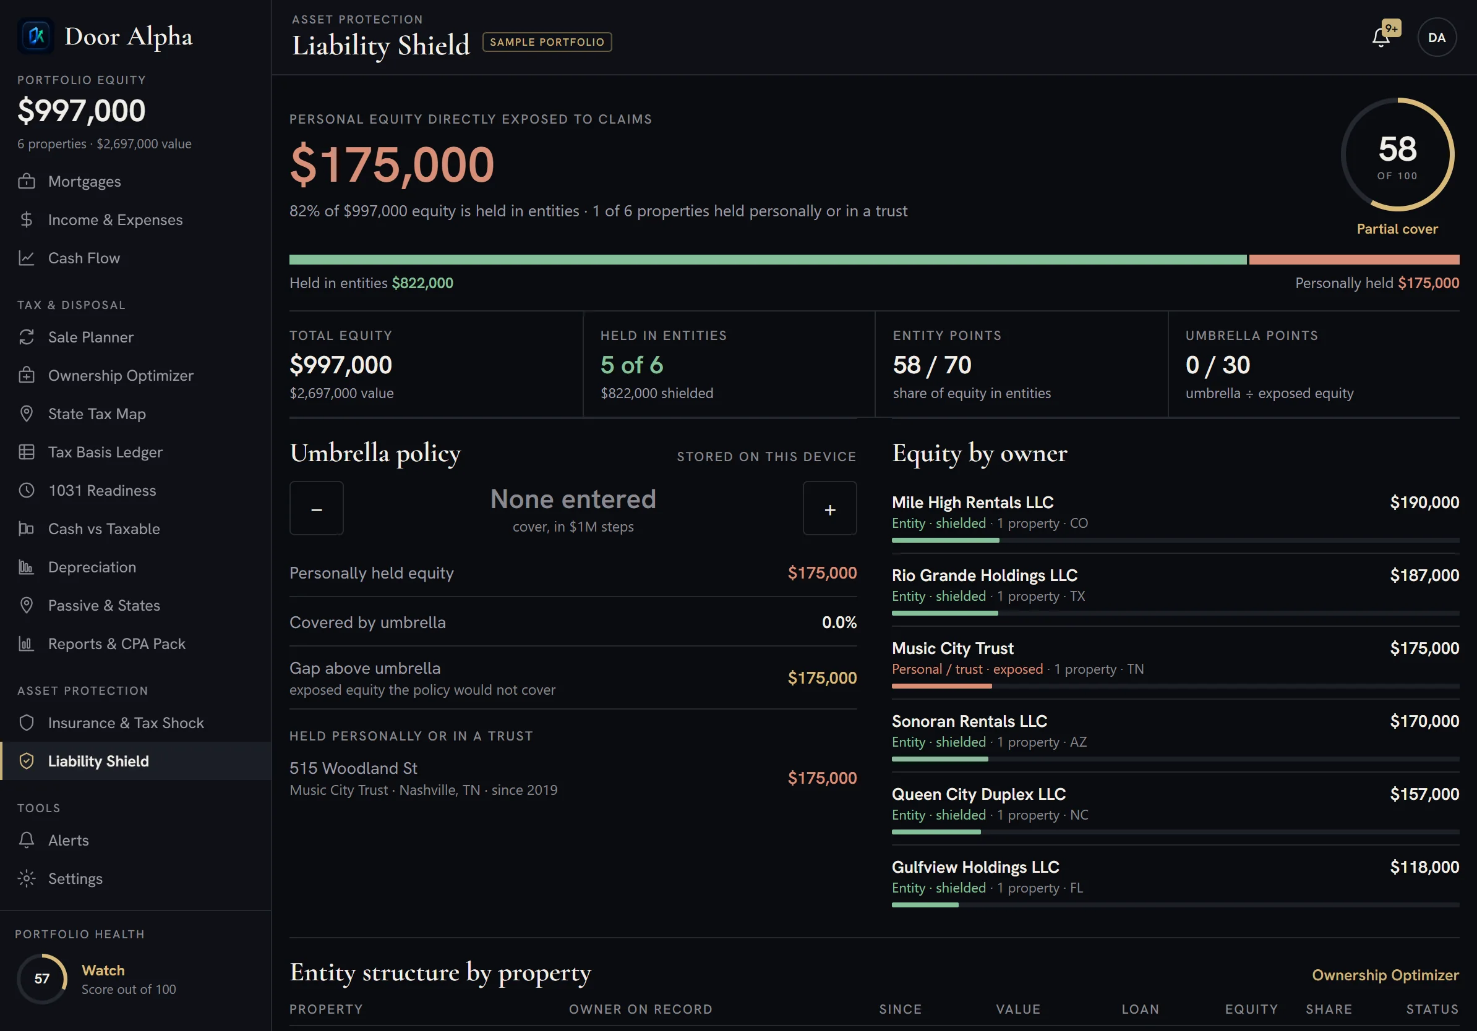Open the DA user avatar
Viewport: 1477px width, 1031px height.
pos(1436,37)
